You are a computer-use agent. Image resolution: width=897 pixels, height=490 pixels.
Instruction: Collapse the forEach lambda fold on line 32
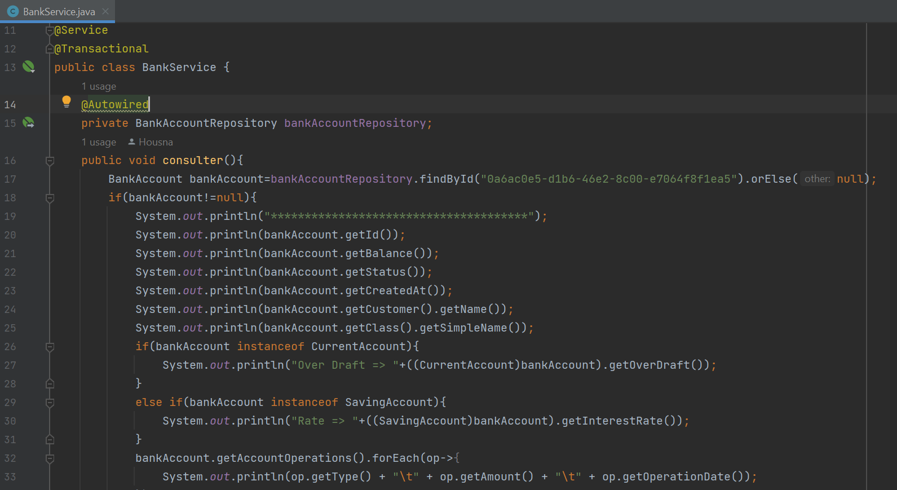click(50, 458)
